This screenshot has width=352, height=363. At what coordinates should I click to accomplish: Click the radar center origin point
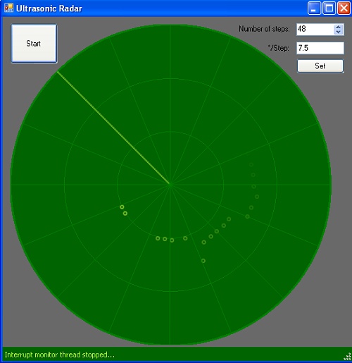coord(170,185)
